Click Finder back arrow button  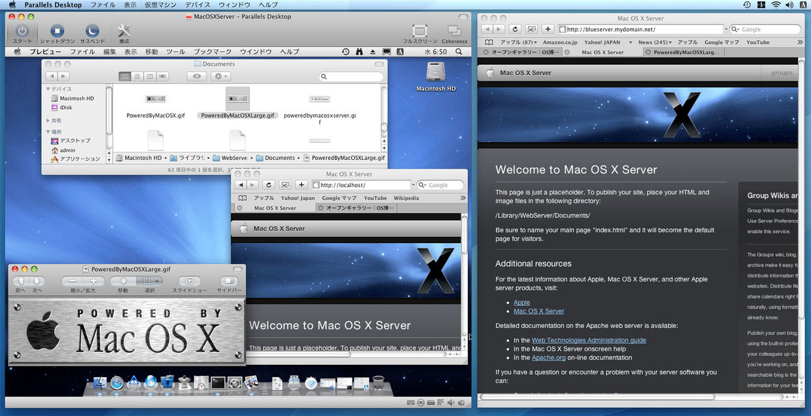click(x=52, y=76)
